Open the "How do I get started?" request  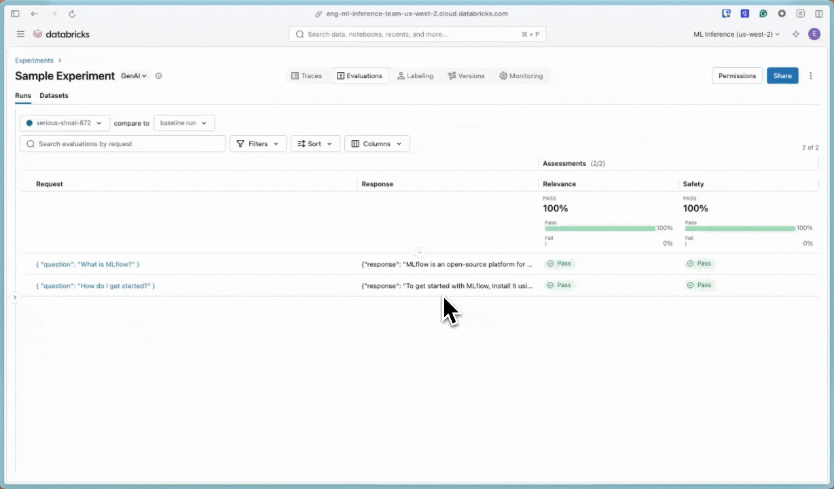tap(95, 286)
